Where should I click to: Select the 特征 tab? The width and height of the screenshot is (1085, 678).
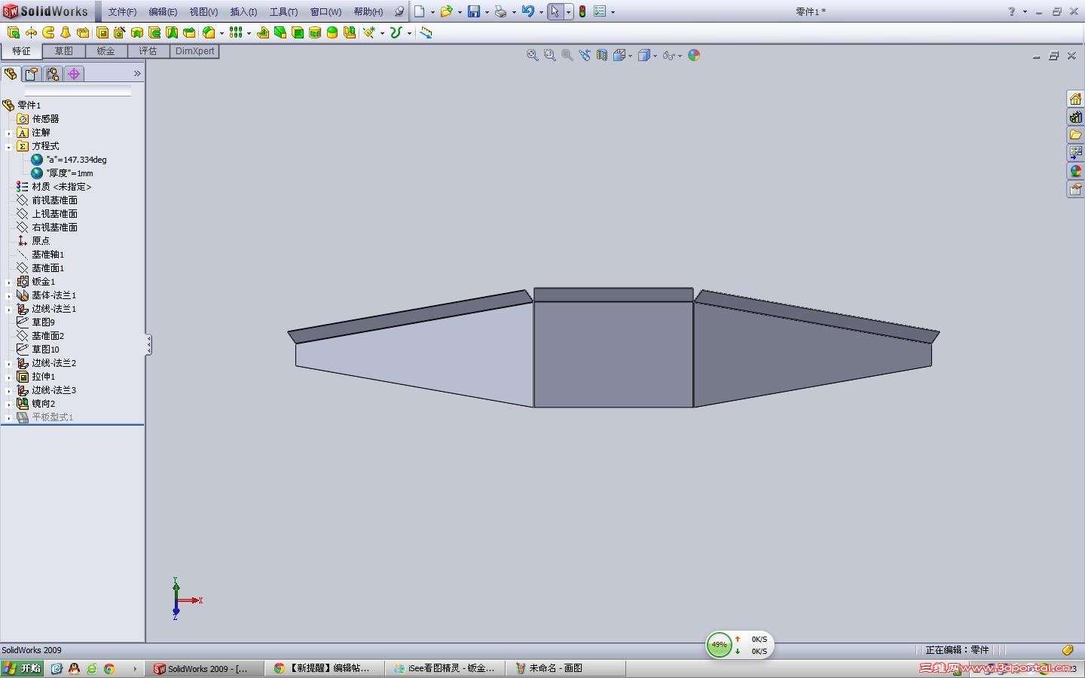21,51
